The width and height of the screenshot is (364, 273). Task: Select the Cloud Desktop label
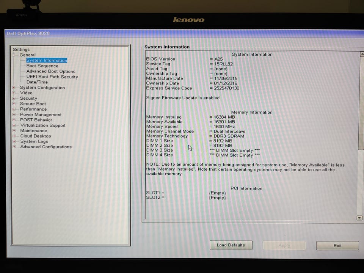tap(36, 136)
